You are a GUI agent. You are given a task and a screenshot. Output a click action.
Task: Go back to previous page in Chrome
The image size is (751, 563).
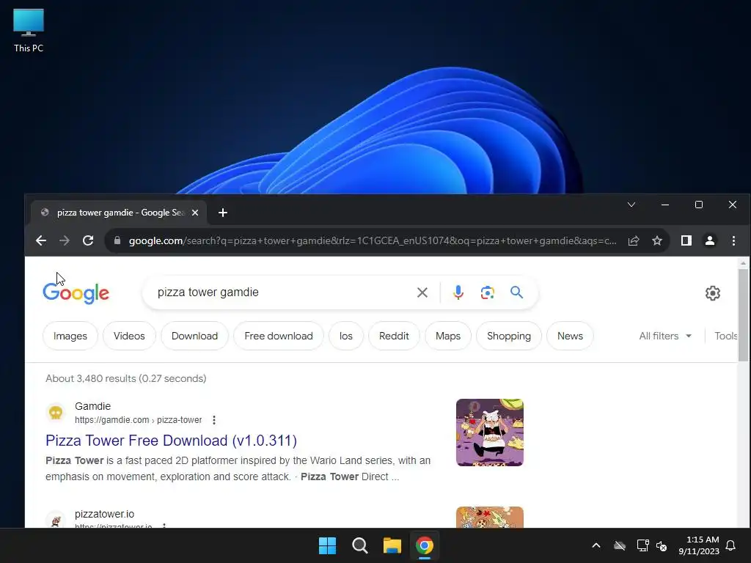[x=41, y=240]
